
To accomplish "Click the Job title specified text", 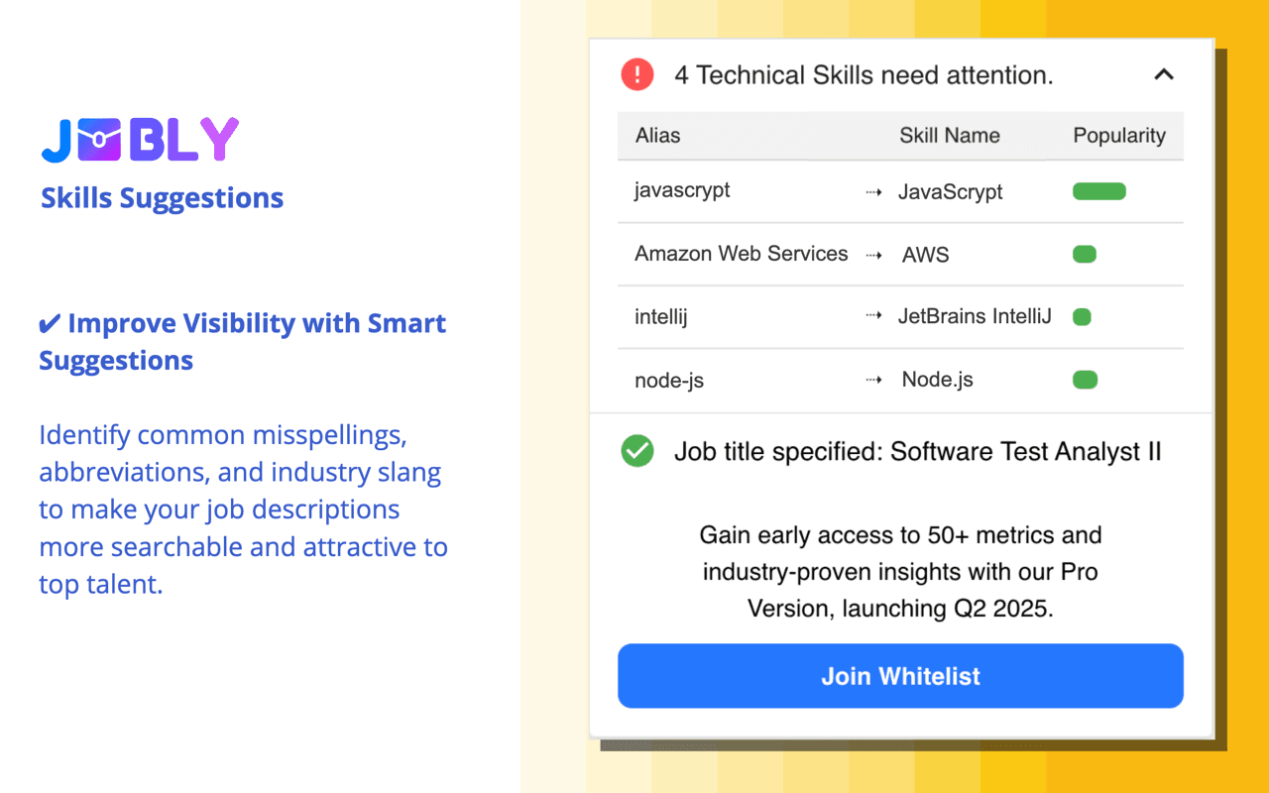I will coord(917,452).
